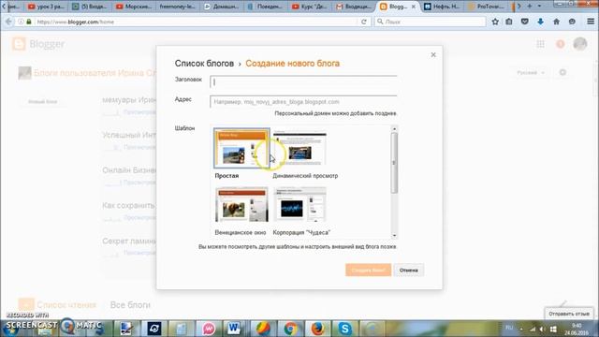Switch to the Gmail 'Входящ...' tab
Viewport: 599px width, 337px height.
click(x=354, y=7)
